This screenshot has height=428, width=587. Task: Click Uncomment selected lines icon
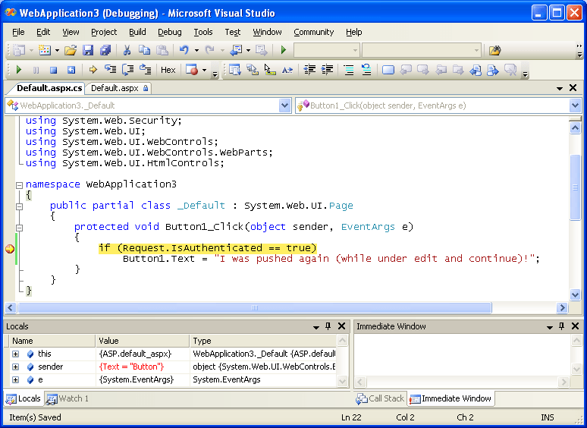[x=366, y=70]
